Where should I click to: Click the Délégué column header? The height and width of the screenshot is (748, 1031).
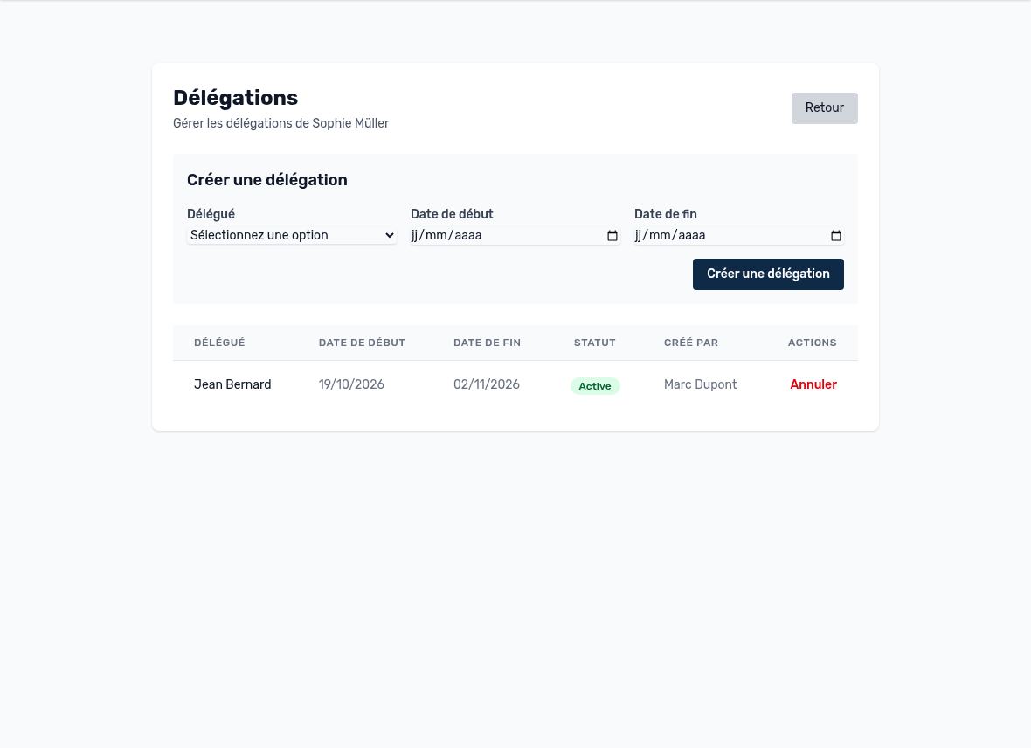[219, 343]
